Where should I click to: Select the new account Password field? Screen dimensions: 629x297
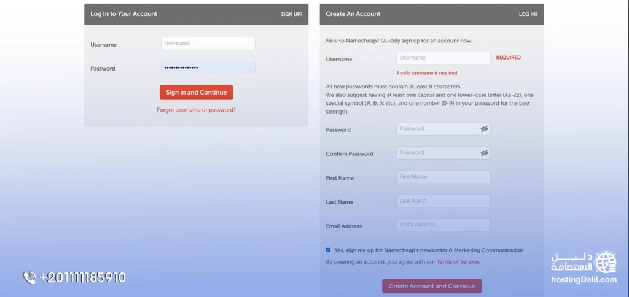click(x=438, y=129)
